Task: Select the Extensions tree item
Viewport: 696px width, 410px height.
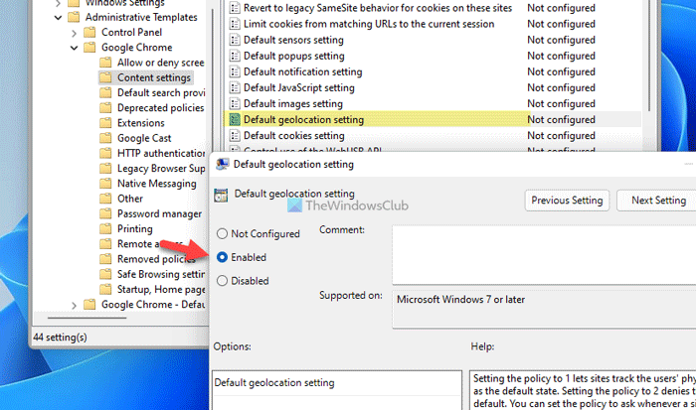Action: [x=141, y=123]
